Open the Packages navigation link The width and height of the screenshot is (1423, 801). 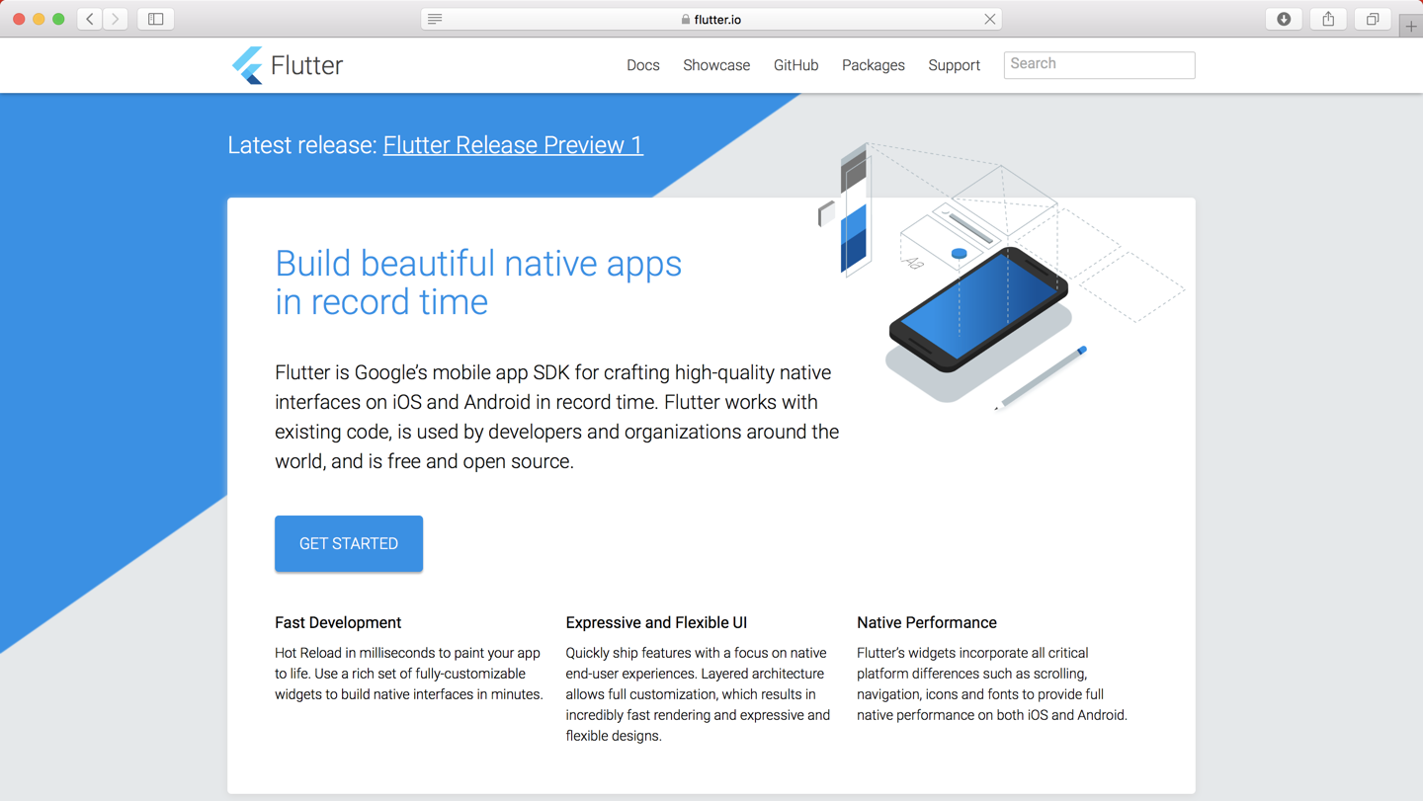(x=874, y=65)
